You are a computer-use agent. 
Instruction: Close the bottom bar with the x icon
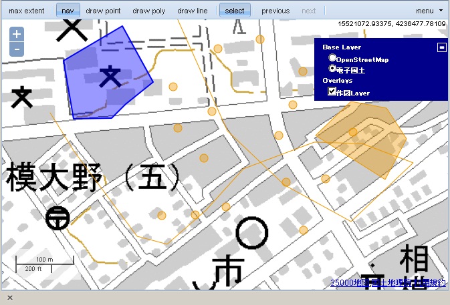click(x=10, y=298)
